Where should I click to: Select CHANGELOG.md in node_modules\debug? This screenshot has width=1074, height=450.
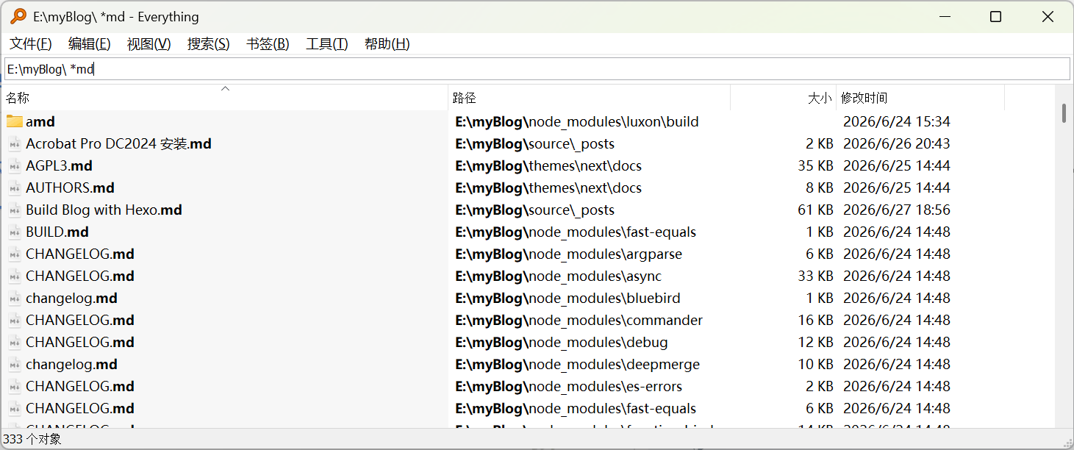(80, 342)
